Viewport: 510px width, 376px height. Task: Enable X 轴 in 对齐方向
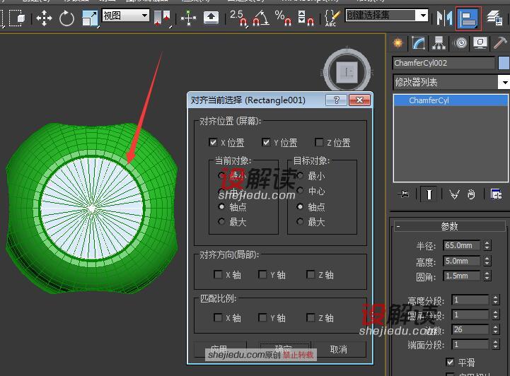[218, 275]
